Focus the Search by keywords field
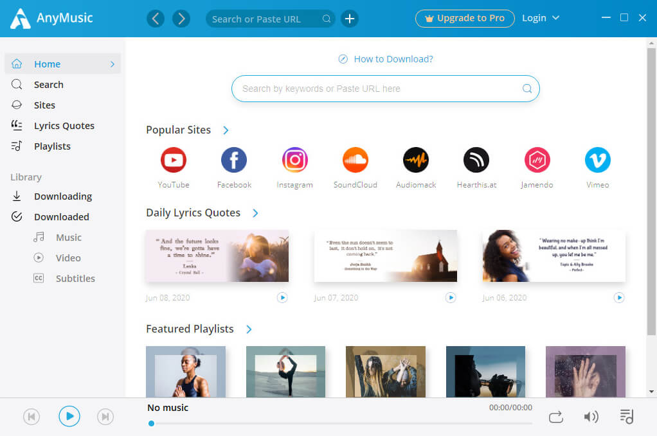 [x=386, y=88]
